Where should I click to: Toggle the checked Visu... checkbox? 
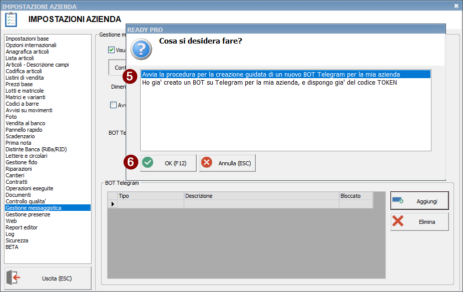(112, 50)
